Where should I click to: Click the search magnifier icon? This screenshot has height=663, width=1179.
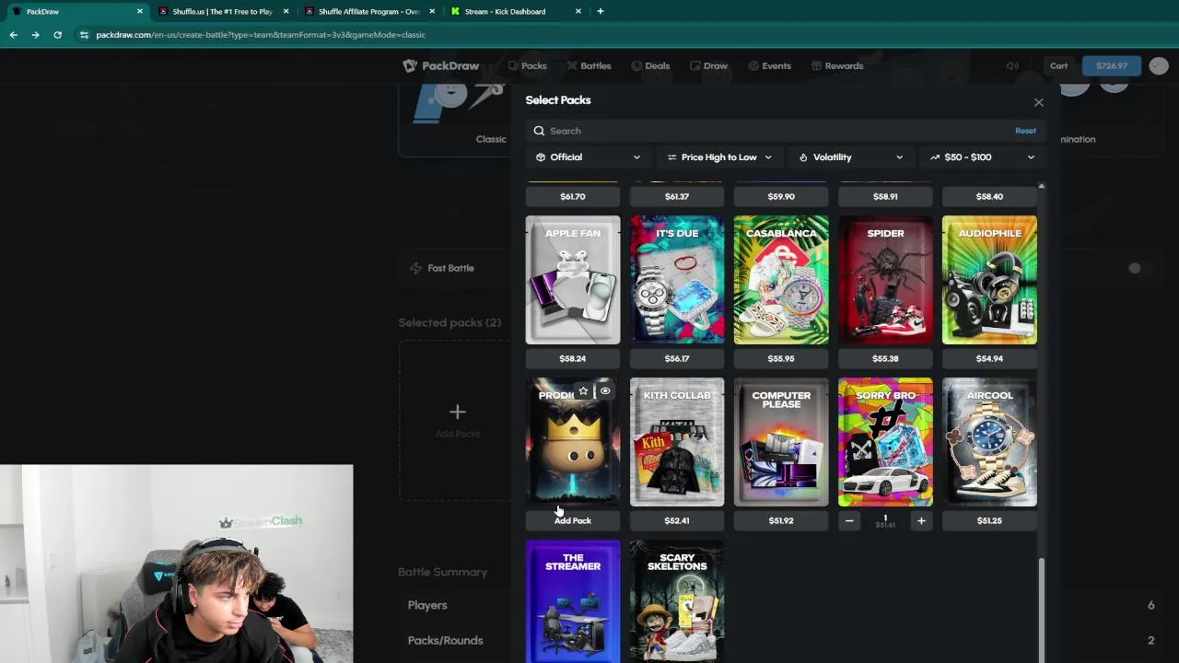(539, 131)
